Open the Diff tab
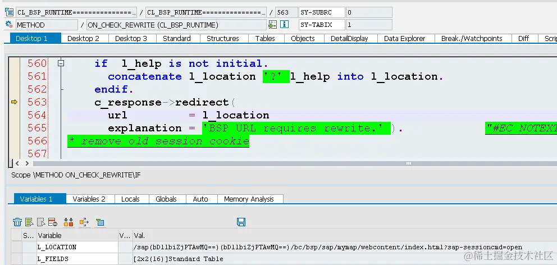The height and width of the screenshot is (265, 557). click(x=523, y=38)
